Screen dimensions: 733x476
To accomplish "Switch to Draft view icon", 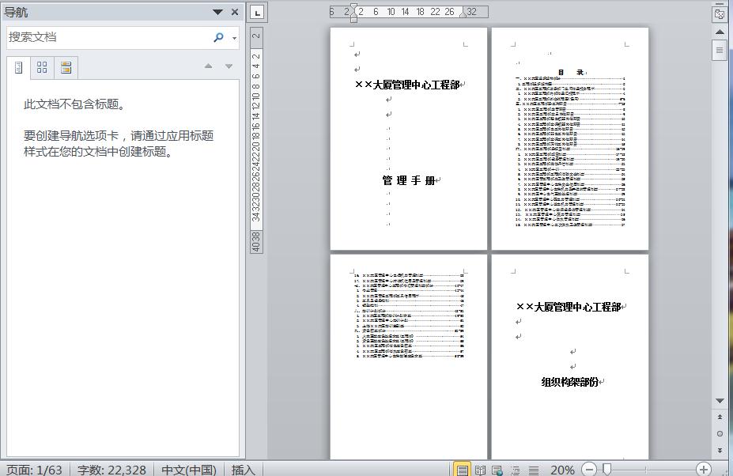I will point(533,470).
